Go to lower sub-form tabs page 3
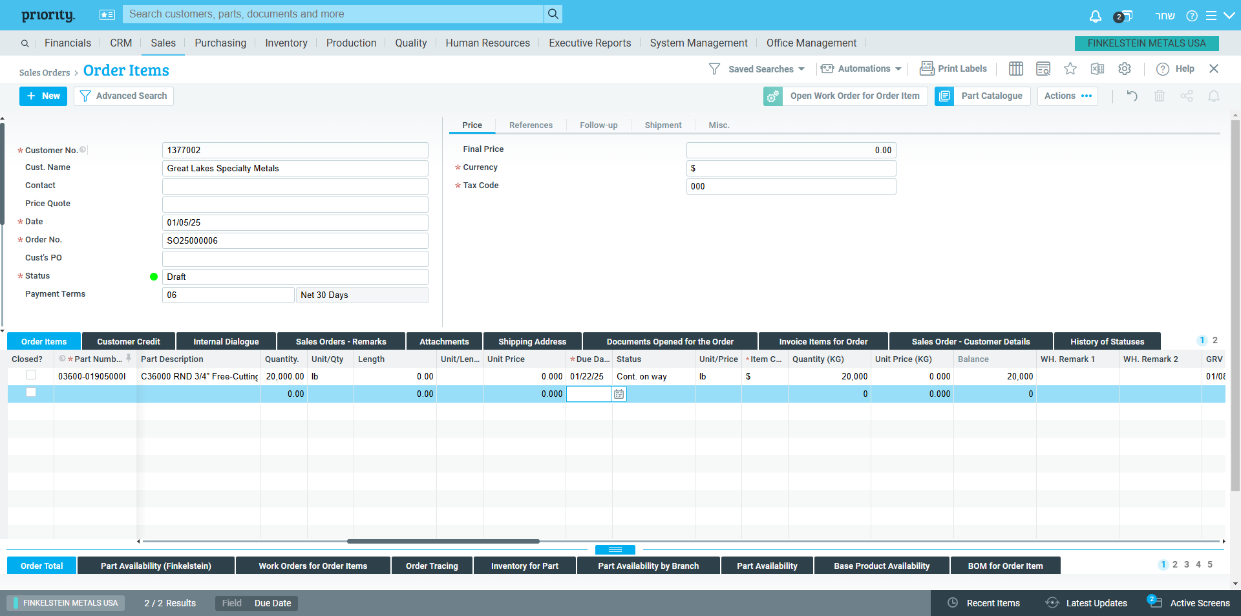Viewport: 1241px width, 616px height. click(1187, 564)
